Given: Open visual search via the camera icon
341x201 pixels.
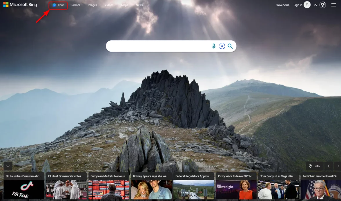Looking at the screenshot, I should (222, 46).
